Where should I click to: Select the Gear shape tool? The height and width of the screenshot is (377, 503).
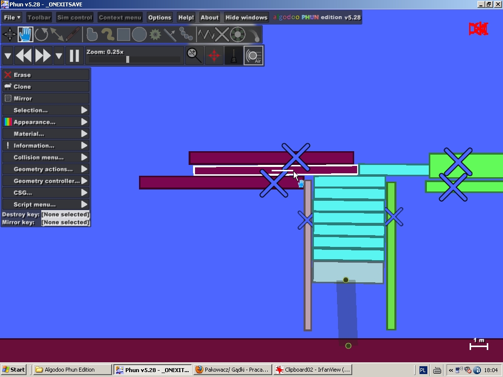[155, 34]
